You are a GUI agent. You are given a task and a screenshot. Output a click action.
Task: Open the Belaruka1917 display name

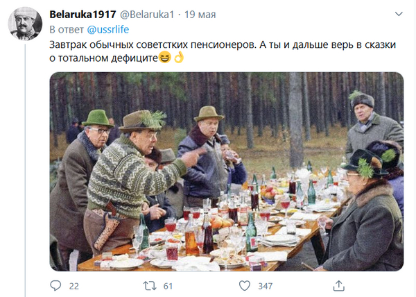pos(83,15)
